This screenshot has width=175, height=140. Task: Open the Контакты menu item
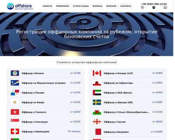tap(126, 6)
